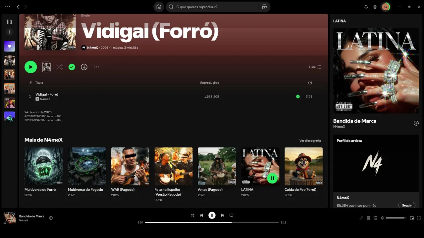Open N4meX link under Vidigal - Forró track
The image size is (424, 238).
tap(45, 99)
